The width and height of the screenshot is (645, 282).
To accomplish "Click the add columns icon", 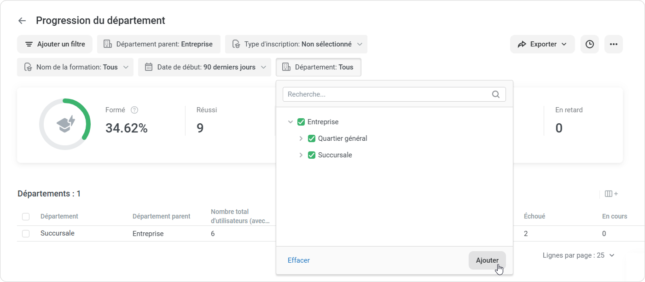I will pos(611,194).
